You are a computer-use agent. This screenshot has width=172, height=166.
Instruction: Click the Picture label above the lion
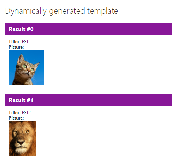[x=16, y=118]
